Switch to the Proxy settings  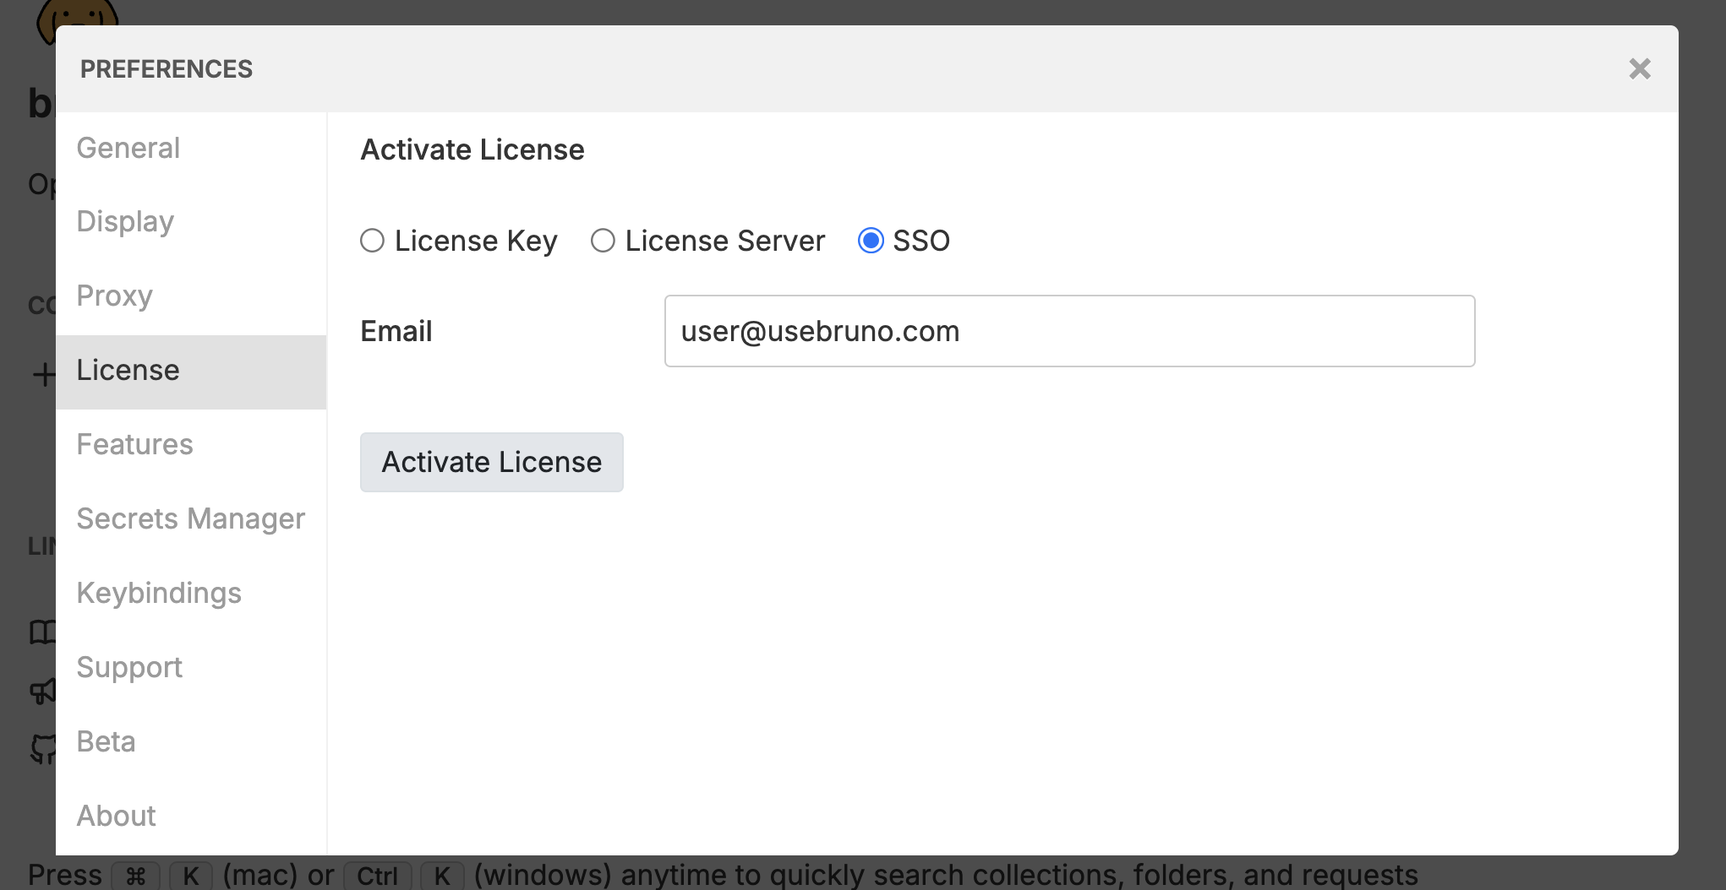tap(114, 296)
